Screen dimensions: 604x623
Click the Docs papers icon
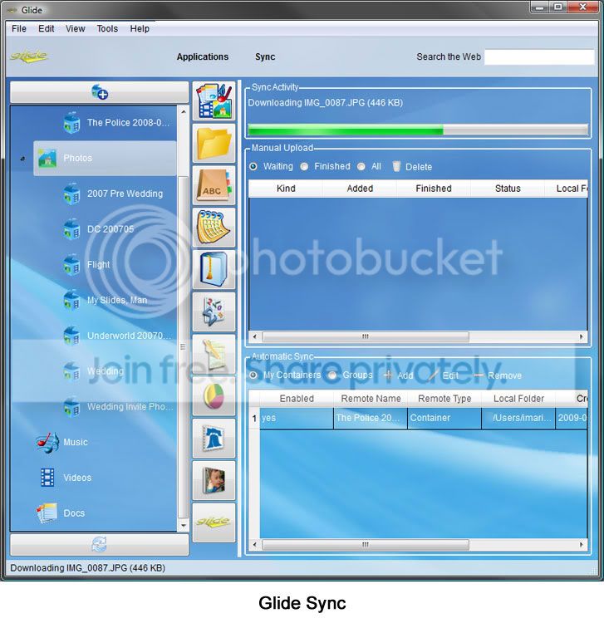(x=47, y=513)
